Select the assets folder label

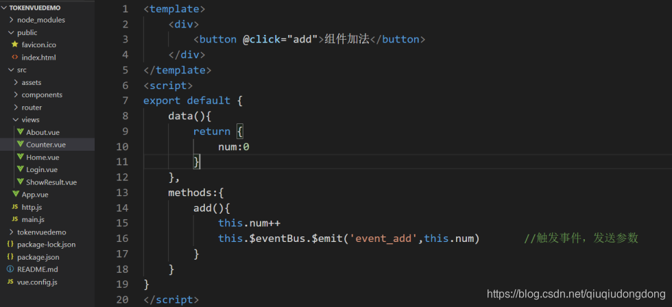coord(32,82)
